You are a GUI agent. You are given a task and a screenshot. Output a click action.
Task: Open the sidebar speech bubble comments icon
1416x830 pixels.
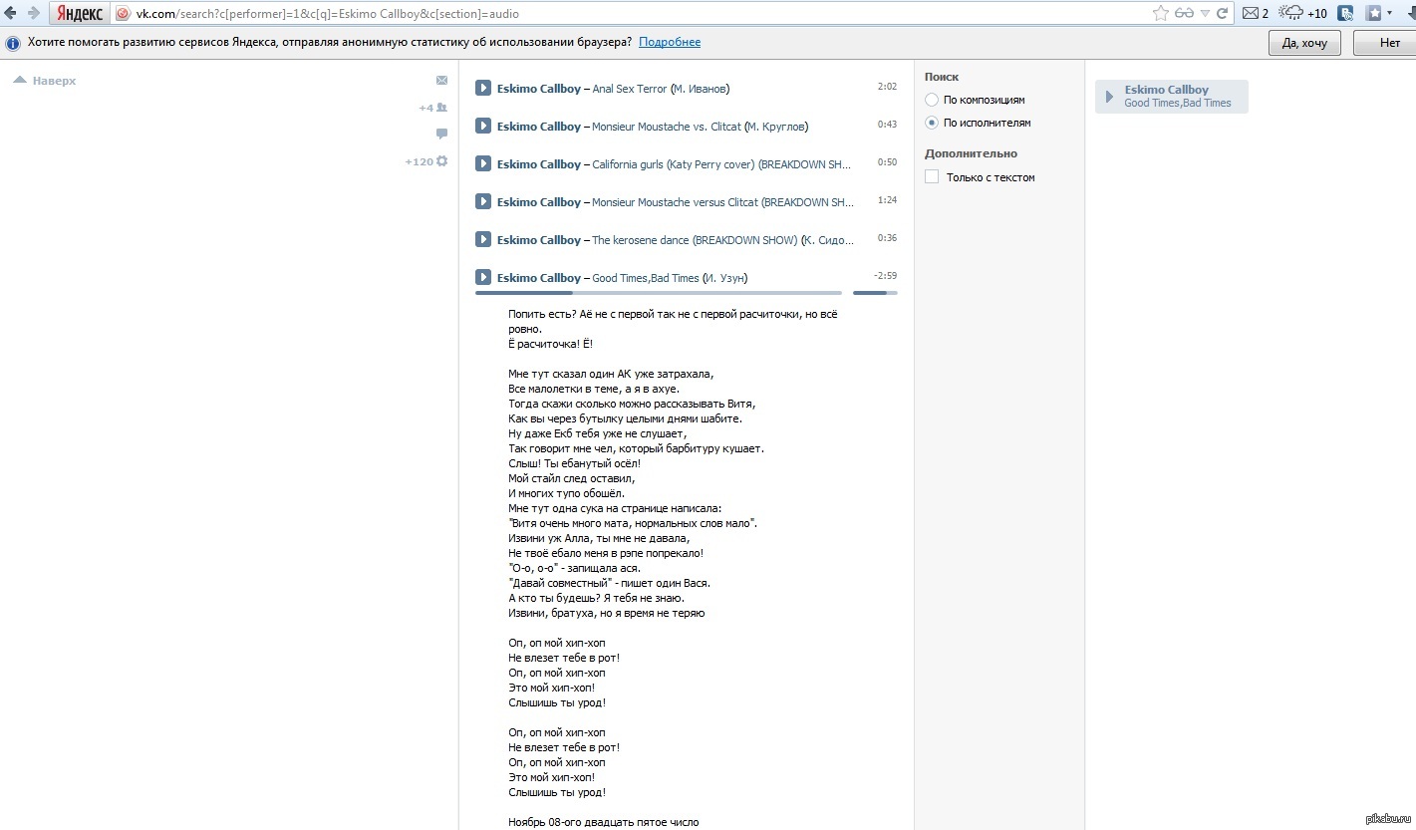(441, 135)
